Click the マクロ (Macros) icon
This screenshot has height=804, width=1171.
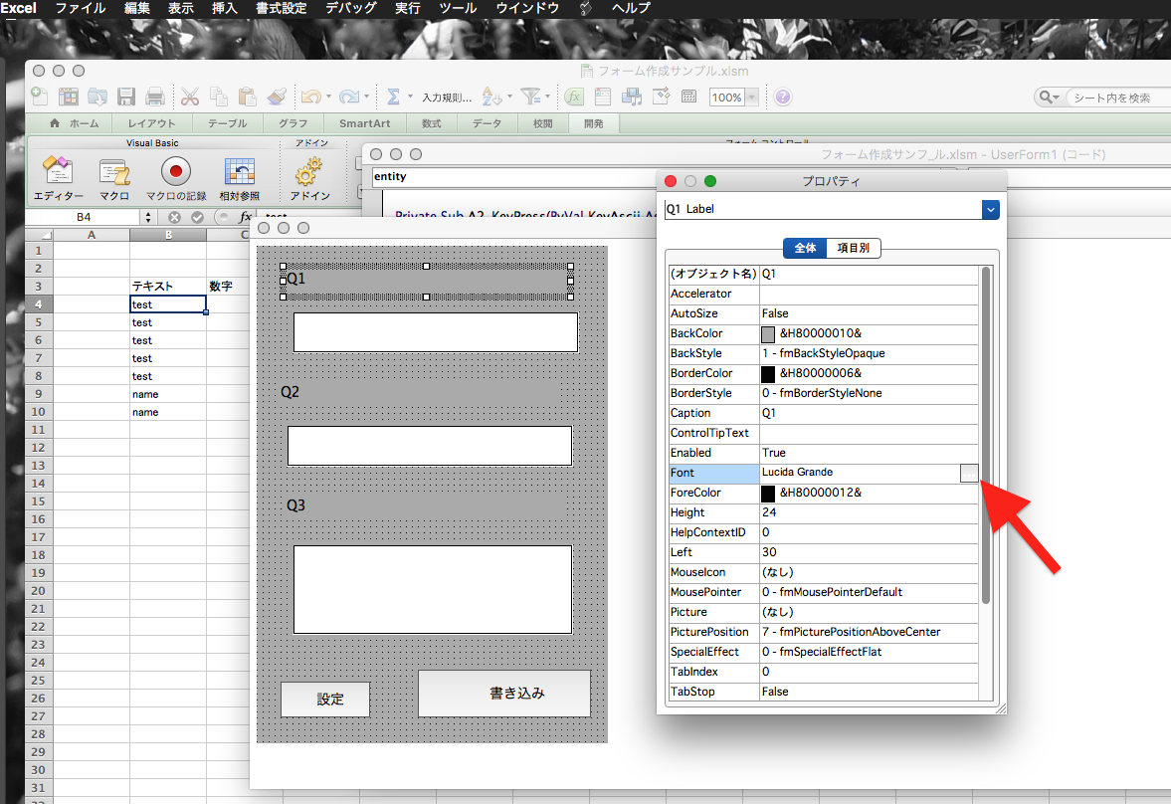coord(114,172)
